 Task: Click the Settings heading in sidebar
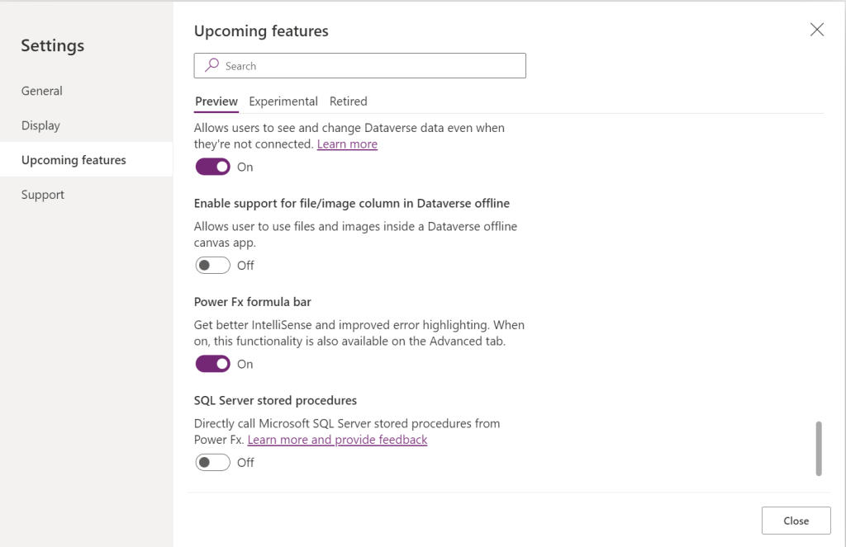click(53, 46)
